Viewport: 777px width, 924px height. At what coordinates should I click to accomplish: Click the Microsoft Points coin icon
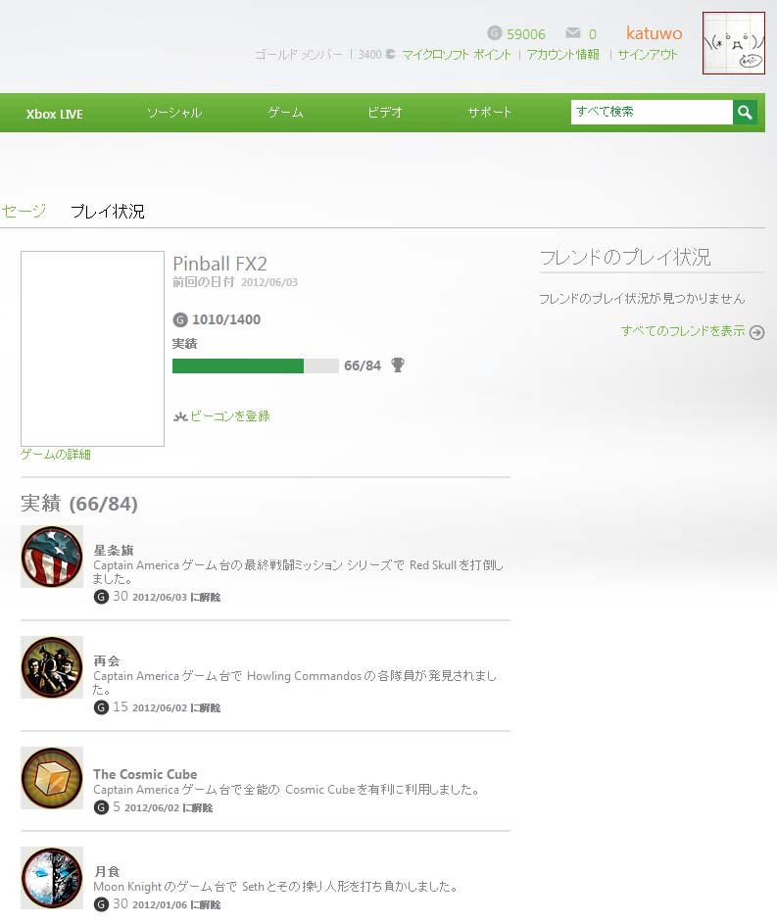pos(390,54)
